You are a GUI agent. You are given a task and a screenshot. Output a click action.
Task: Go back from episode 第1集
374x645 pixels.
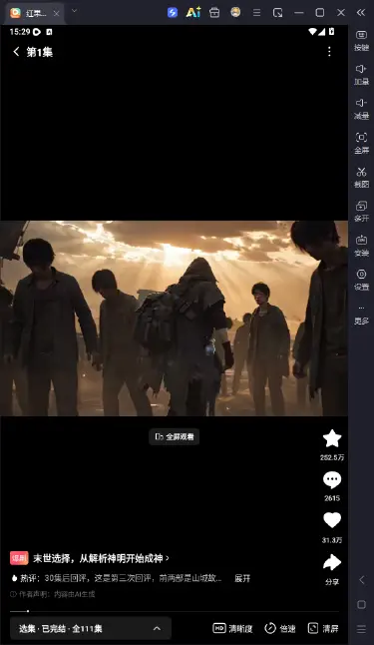click(x=16, y=51)
